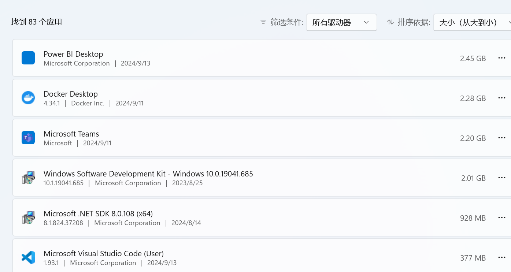Click the 2.45 GB size value

pyautogui.click(x=473, y=59)
